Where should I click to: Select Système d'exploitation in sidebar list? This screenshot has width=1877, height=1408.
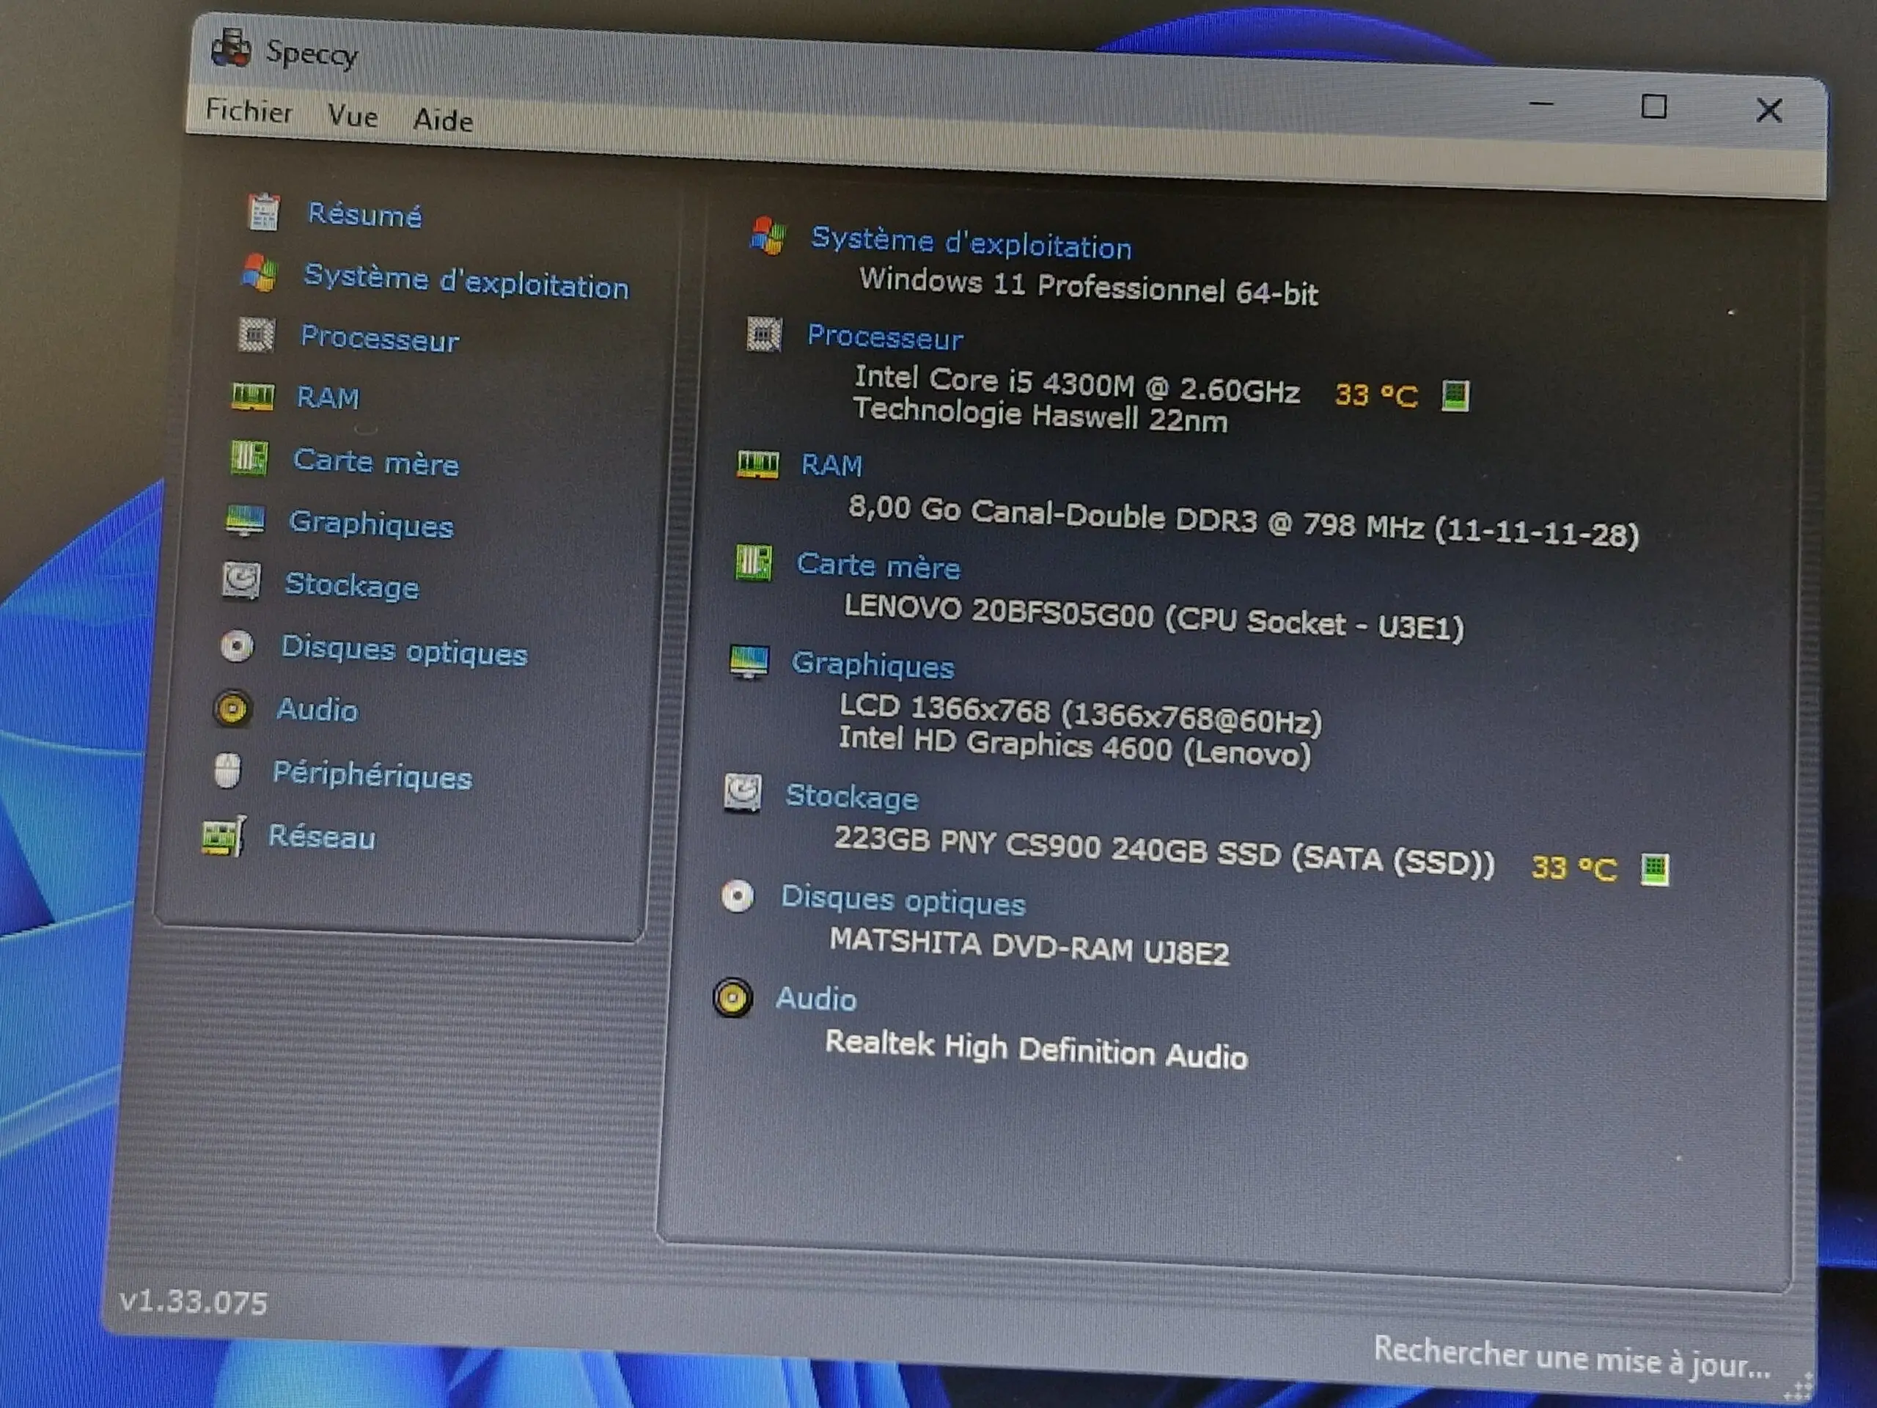coord(466,282)
